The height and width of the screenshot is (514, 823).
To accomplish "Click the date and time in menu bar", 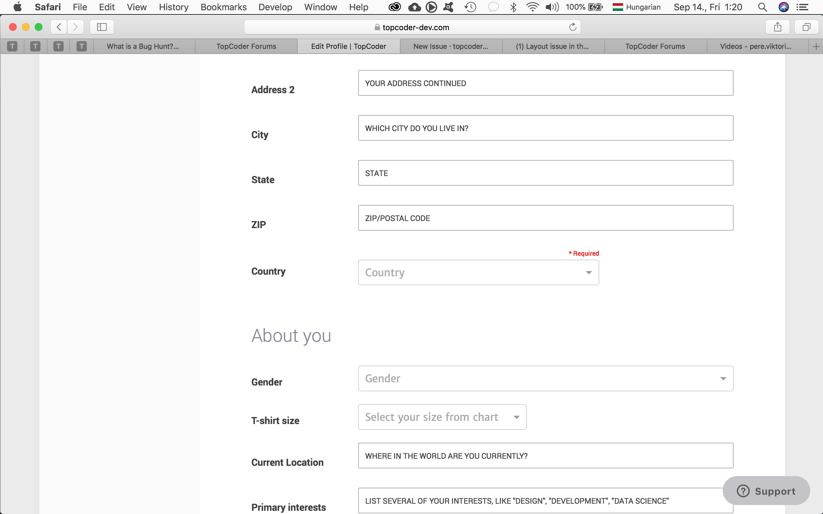I will [708, 7].
